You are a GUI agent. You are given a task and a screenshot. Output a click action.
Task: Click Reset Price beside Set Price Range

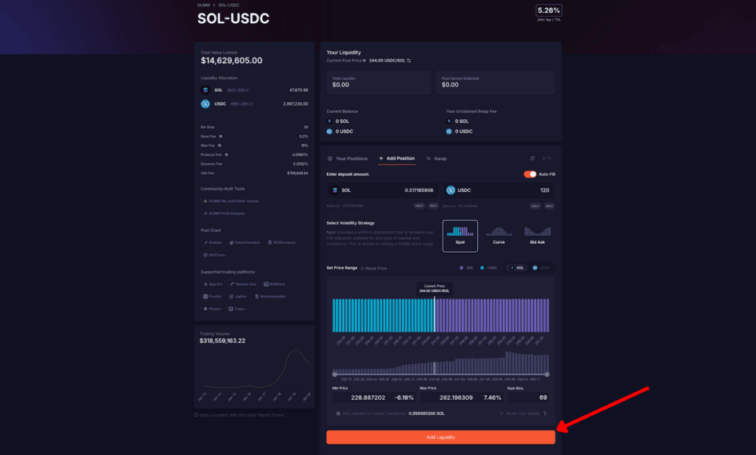(x=374, y=268)
